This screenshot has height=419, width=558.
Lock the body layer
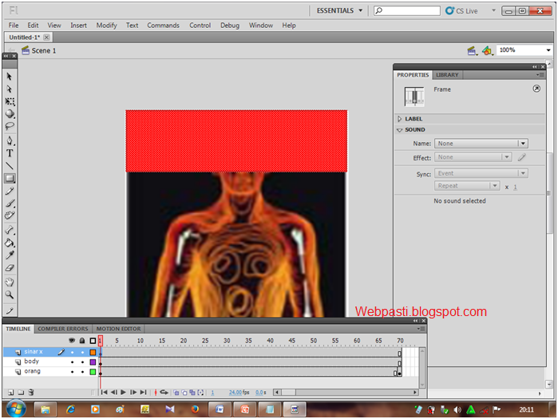[x=82, y=362]
